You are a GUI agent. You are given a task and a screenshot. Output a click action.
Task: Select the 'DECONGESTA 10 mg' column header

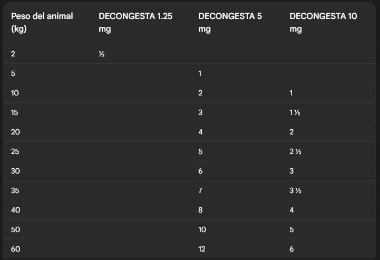323,22
